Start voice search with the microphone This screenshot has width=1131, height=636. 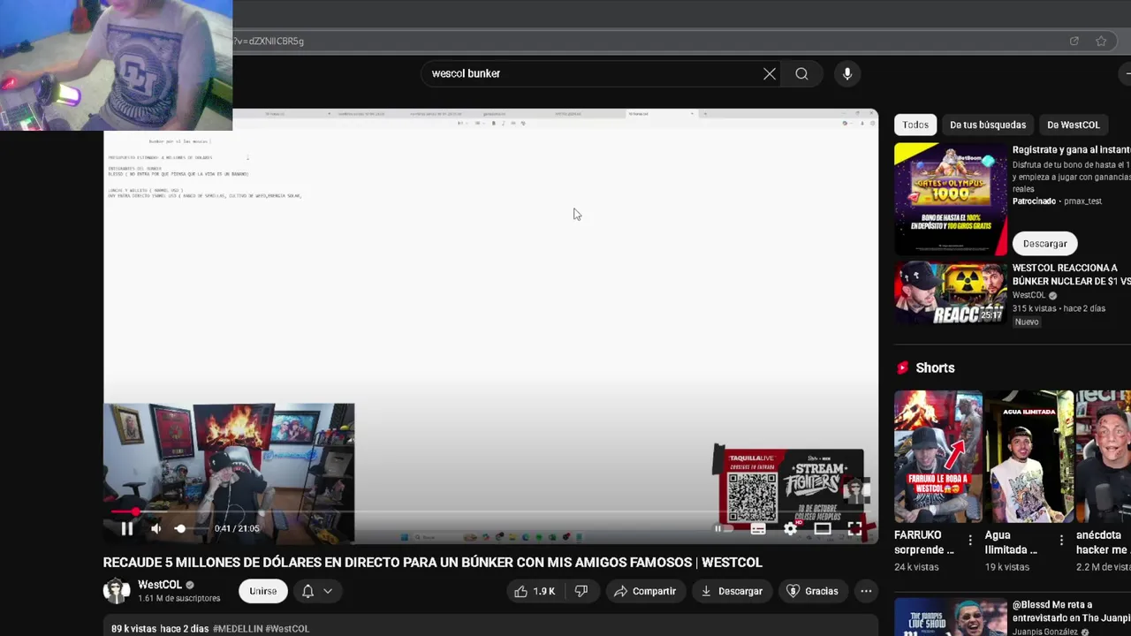coord(847,74)
